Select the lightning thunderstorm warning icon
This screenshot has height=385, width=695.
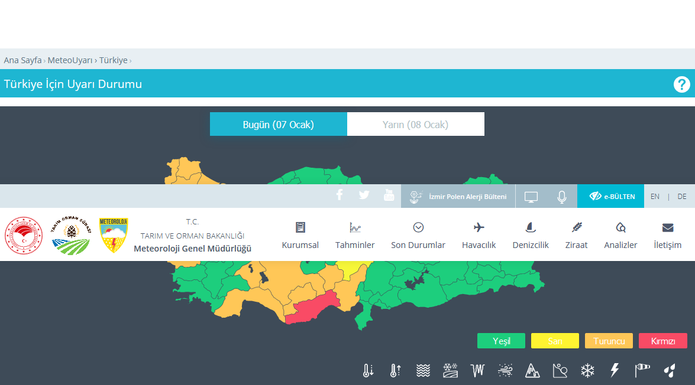[x=615, y=370]
